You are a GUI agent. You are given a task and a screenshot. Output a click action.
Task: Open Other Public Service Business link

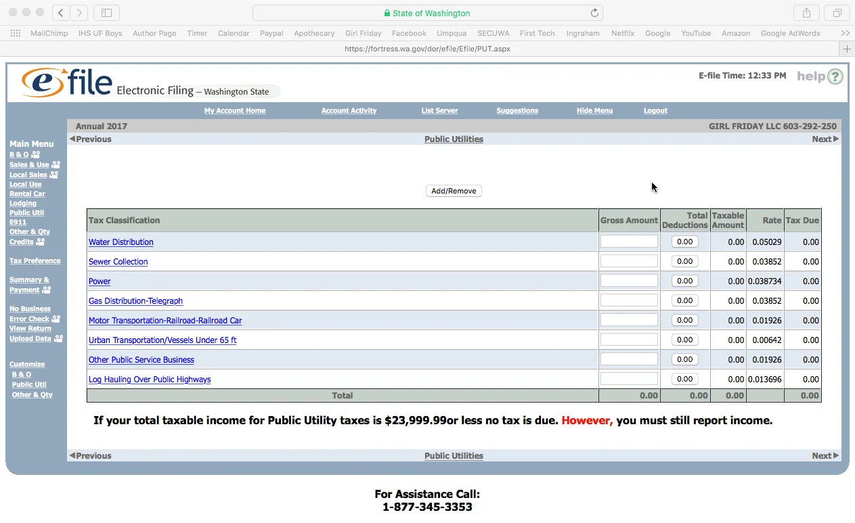pos(141,360)
